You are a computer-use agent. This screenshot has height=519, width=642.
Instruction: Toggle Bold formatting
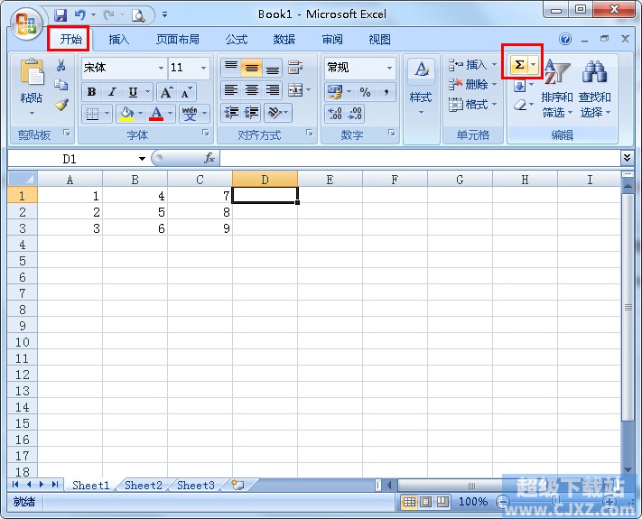pos(91,92)
